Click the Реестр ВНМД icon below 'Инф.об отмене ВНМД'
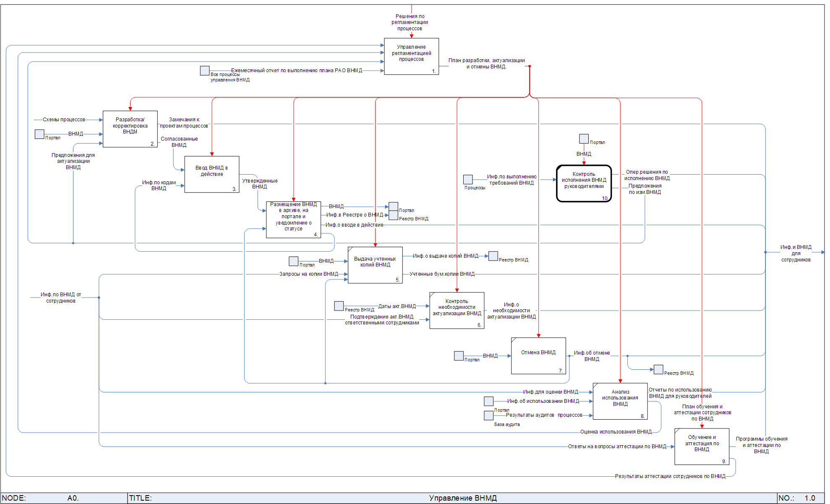 click(658, 369)
